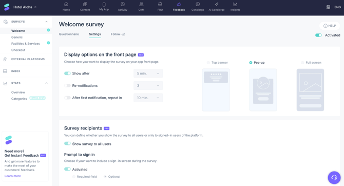344x186 pixels.
Task: Click the promo card logo above Need more
Action: coord(9,140)
